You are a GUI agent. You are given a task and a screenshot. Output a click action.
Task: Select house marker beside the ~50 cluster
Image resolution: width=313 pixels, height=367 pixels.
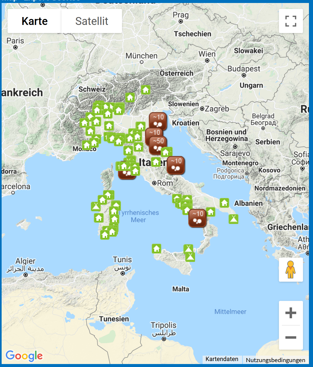[x=166, y=152]
